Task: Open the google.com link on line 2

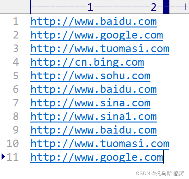Action: 97,35
